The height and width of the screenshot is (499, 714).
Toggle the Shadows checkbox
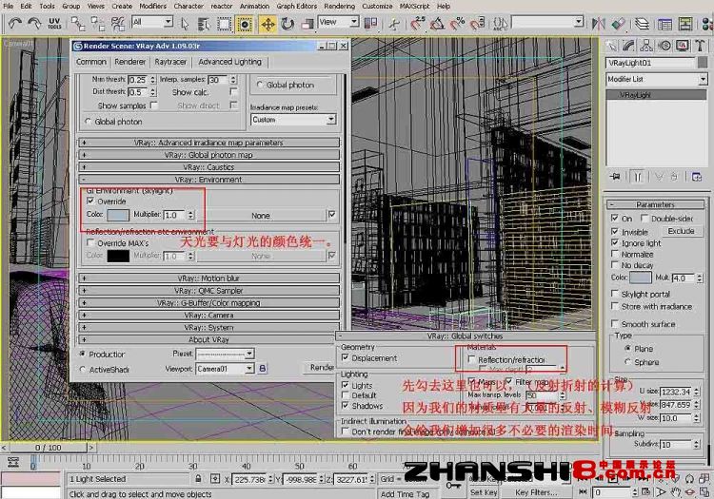[x=346, y=405]
